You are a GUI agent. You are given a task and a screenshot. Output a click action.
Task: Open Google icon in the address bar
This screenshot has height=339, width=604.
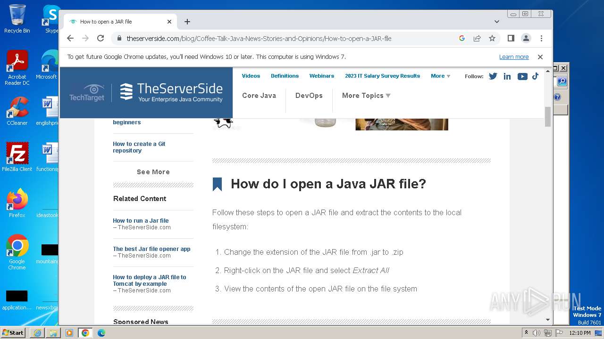click(x=462, y=38)
